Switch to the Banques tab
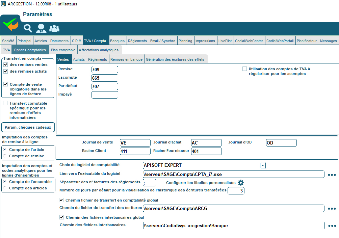 pos(117,41)
